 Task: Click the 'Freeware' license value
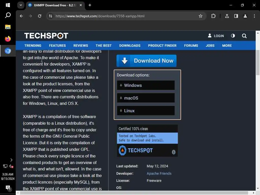click(154, 181)
